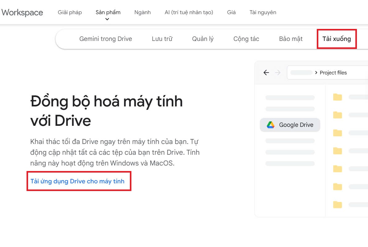Viewport: 368px width, 247px height.
Task: Switch to the Lưu trữ tab
Action: pyautogui.click(x=162, y=39)
